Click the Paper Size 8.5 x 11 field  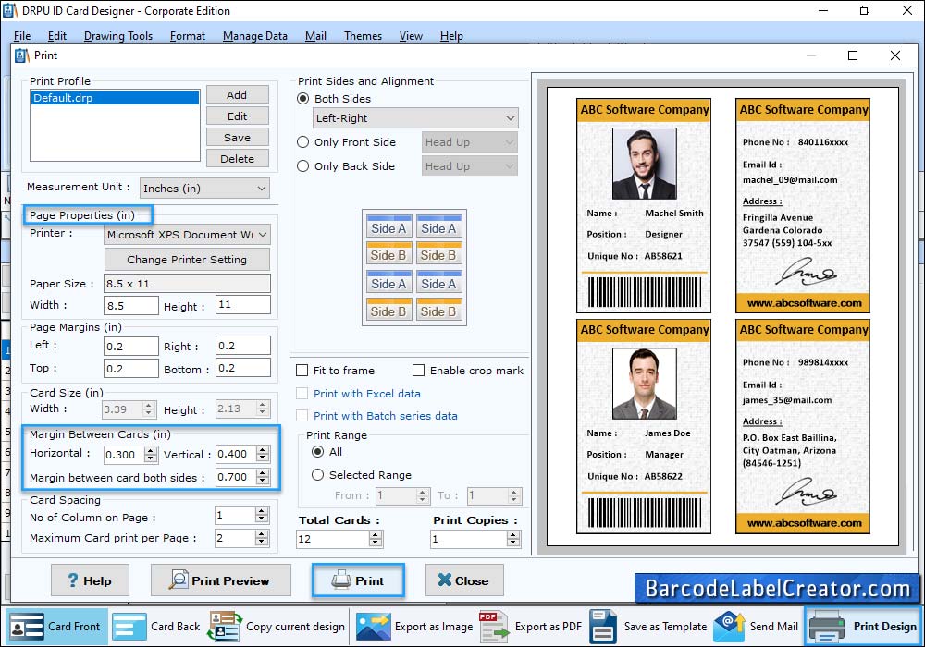(187, 284)
